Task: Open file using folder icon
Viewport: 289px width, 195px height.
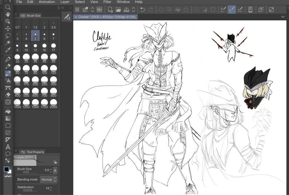Action: tap(118, 10)
